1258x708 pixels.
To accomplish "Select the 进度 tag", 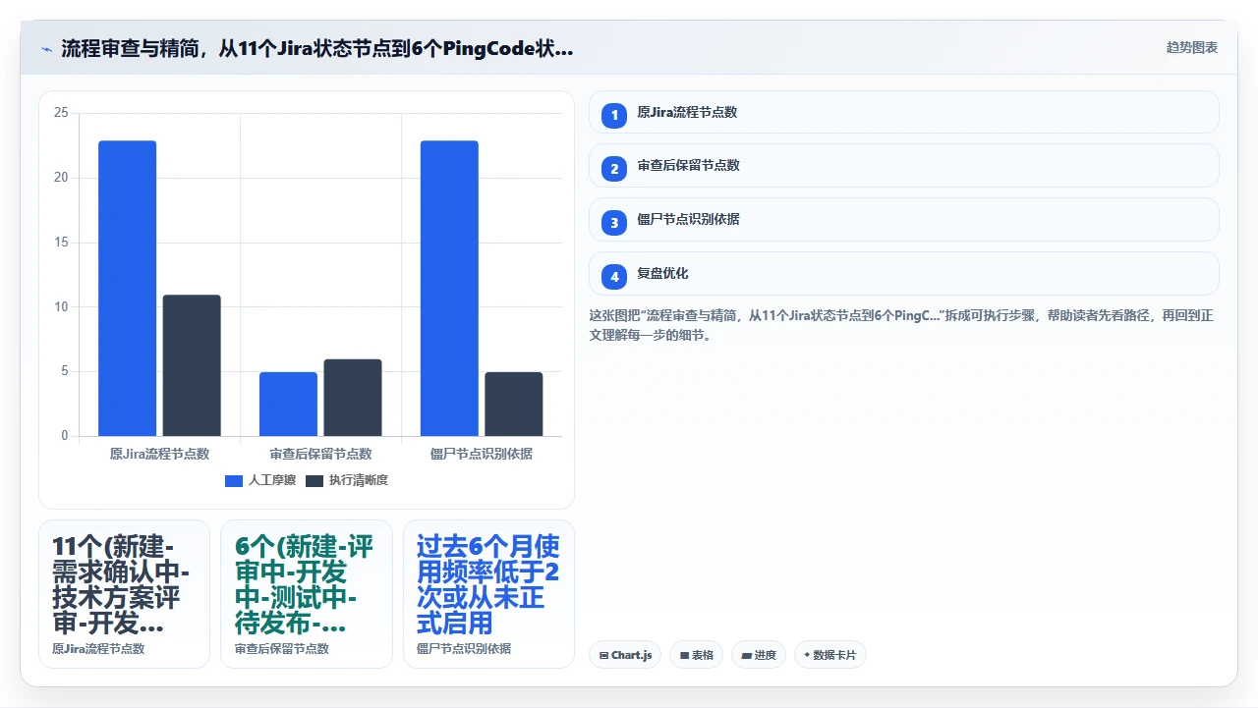I will coord(759,655).
